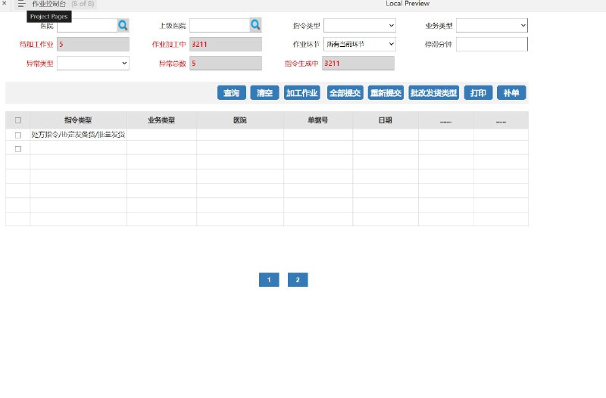Close the preview panel with X
606x398 pixels.
pos(5,3)
